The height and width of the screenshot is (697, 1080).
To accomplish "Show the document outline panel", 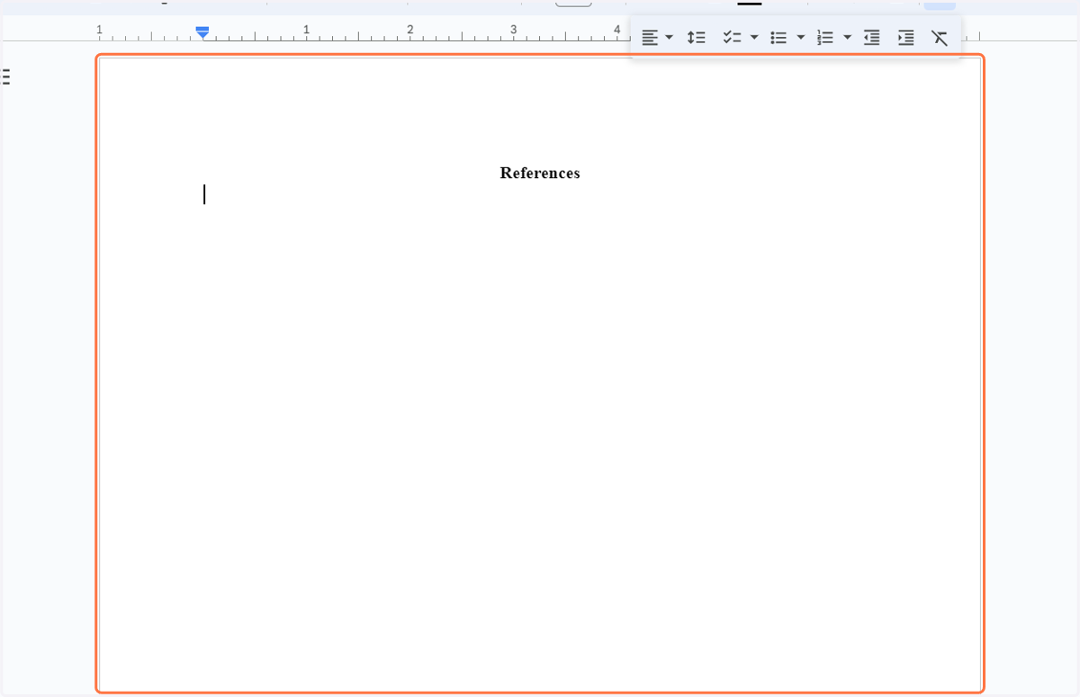I will pyautogui.click(x=4, y=77).
